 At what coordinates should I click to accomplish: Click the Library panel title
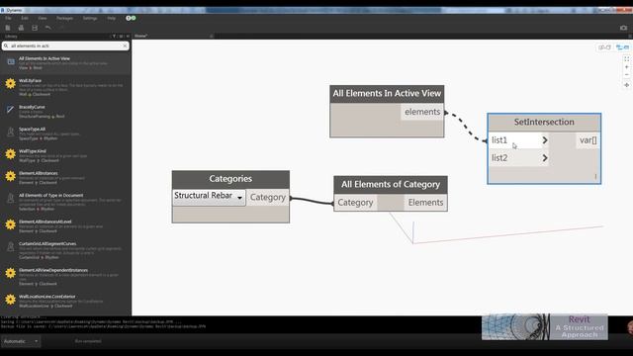(11, 37)
